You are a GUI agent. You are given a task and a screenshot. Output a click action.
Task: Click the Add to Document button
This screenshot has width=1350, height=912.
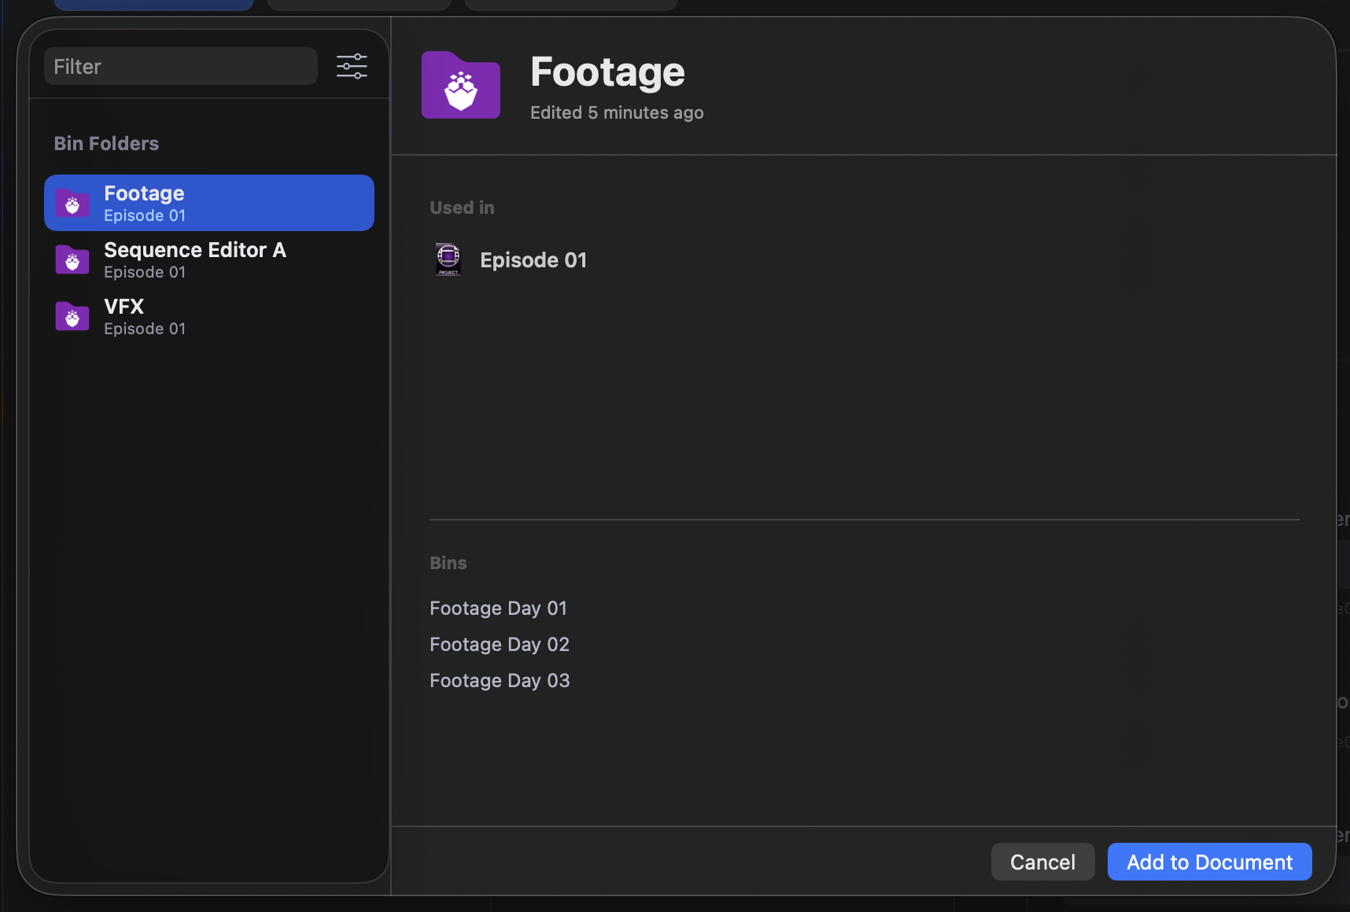click(x=1209, y=862)
